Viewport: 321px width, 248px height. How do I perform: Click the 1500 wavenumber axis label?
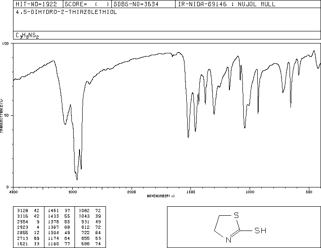[191, 192]
